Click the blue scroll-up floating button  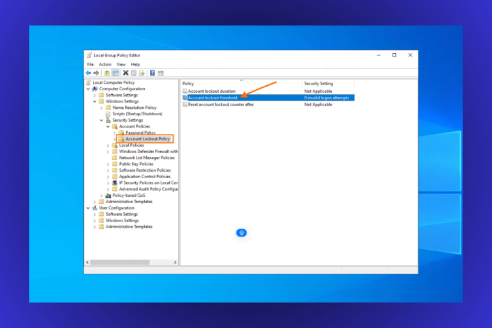(x=242, y=233)
